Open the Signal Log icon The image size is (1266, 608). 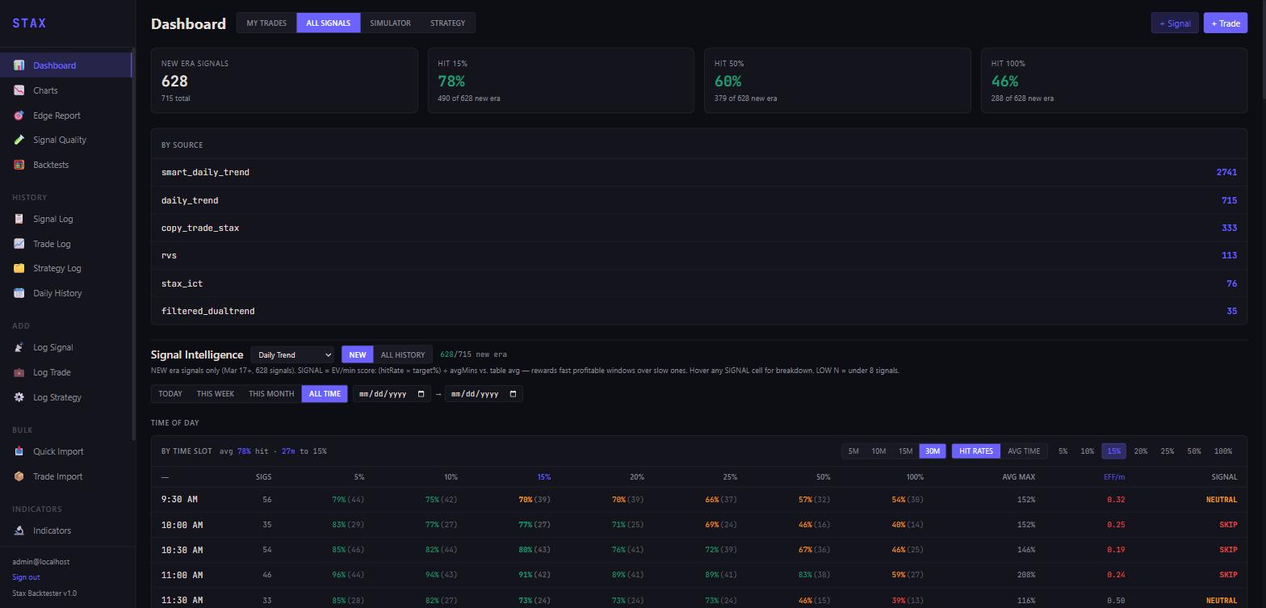[19, 219]
